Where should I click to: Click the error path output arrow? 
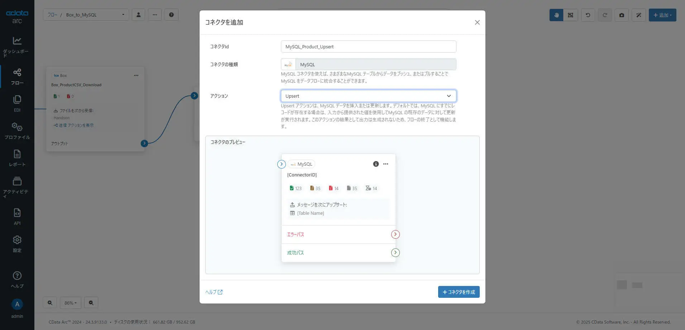(x=395, y=234)
